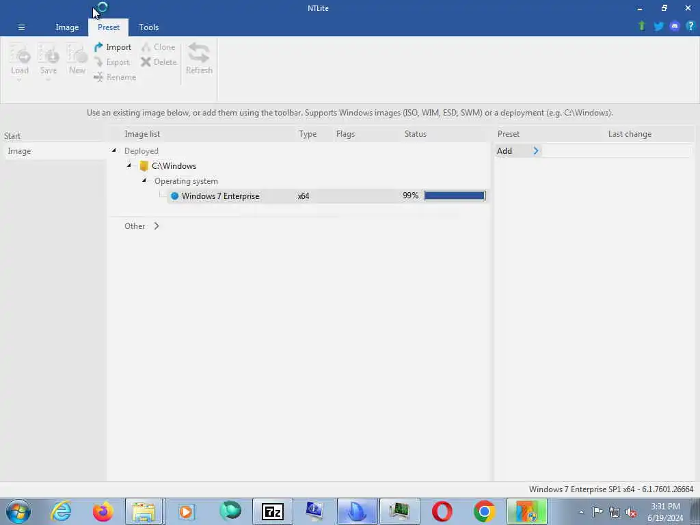Screen dimensions: 700x525
Task: Click the 99% loading progress bar
Action: pos(455,196)
